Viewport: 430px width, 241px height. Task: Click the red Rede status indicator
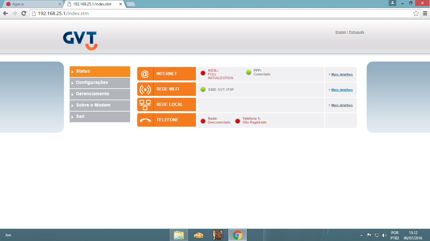pos(203,121)
